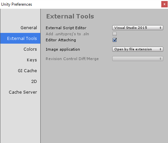Image resolution: width=168 pixels, height=143 pixels.
Task: Click the External Script Editor label
Action: (66, 28)
